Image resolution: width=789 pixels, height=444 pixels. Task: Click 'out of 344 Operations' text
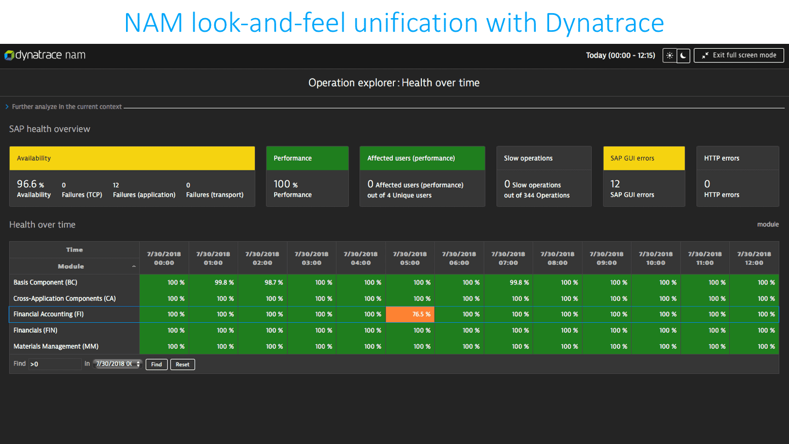(537, 196)
